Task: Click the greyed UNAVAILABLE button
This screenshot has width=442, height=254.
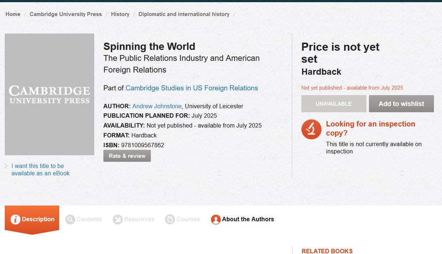Action: pos(334,104)
